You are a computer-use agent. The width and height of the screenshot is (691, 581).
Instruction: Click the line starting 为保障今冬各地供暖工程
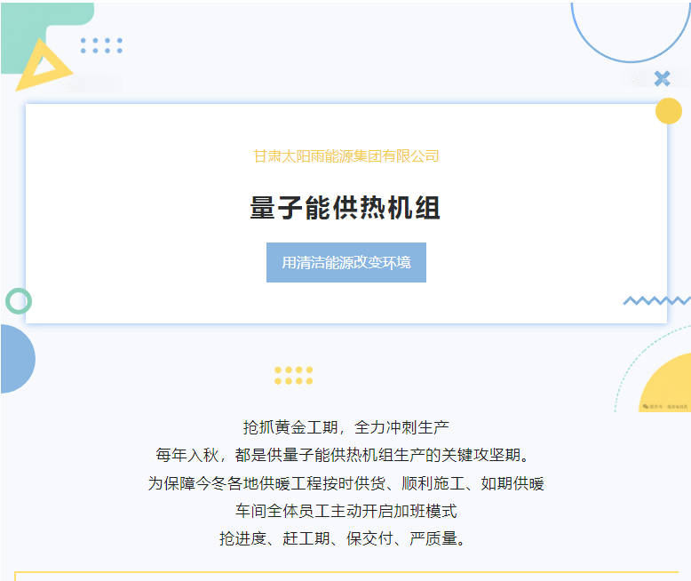(x=345, y=483)
